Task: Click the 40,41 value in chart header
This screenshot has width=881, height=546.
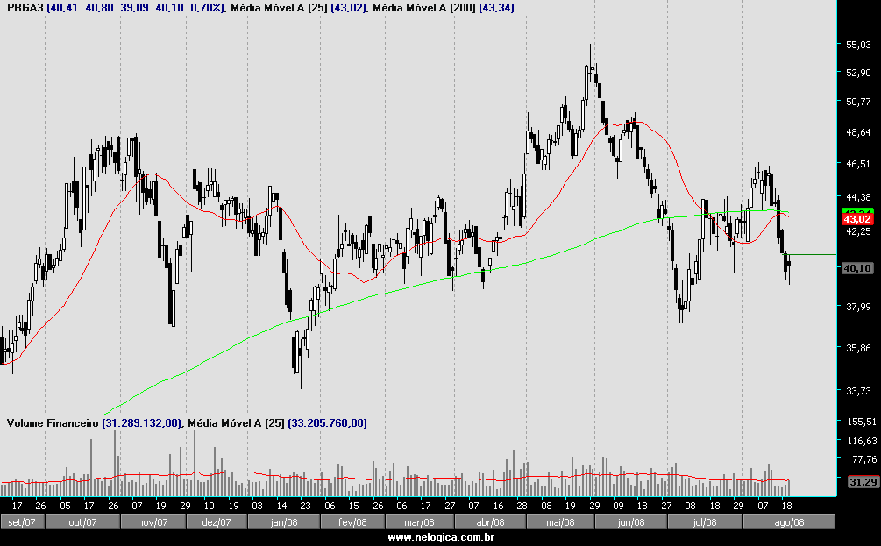Action: (65, 8)
